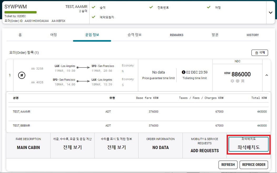This screenshot has height=173, width=277.
Task: Click the SYWPWM record locator
Action: pos(16,7)
